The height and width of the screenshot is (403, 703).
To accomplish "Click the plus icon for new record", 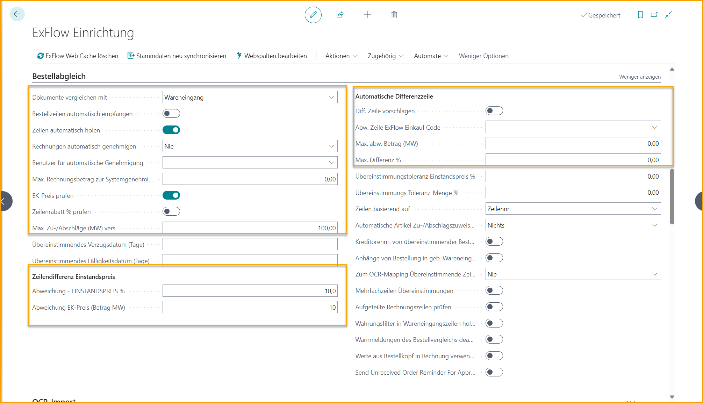I will (367, 15).
